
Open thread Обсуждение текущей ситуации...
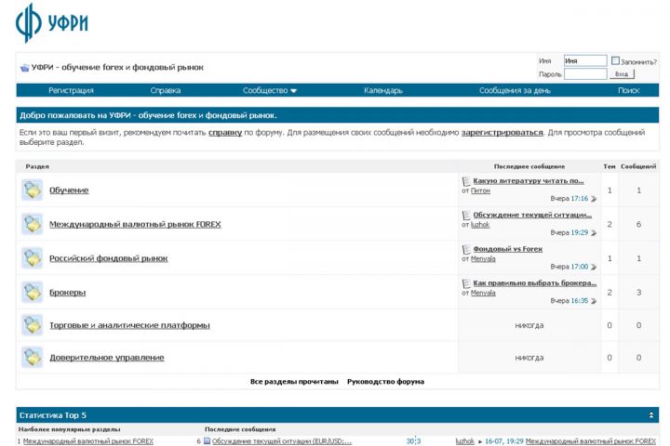pos(532,216)
